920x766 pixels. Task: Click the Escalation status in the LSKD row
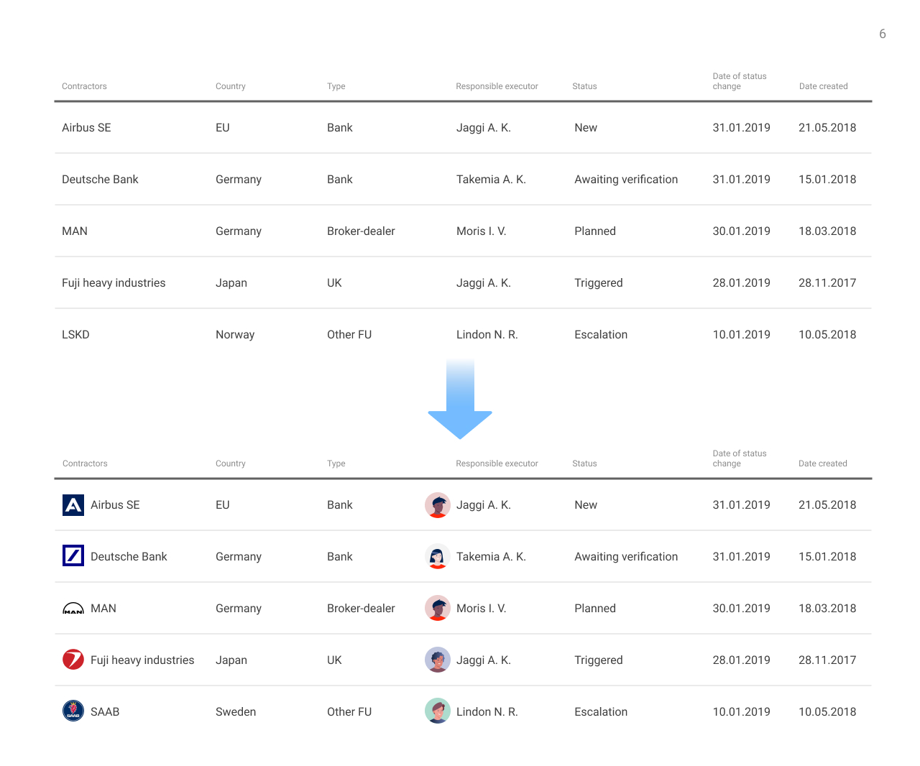tap(601, 334)
